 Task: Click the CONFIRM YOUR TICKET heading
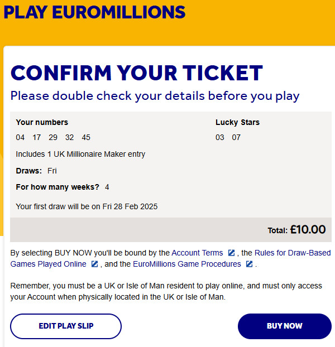pos(136,73)
